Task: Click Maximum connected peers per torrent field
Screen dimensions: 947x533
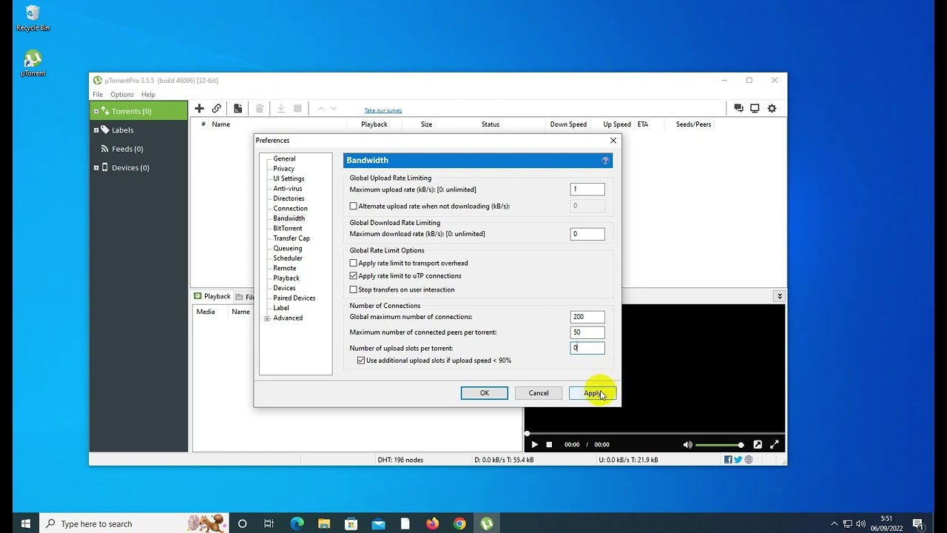Action: pos(587,332)
